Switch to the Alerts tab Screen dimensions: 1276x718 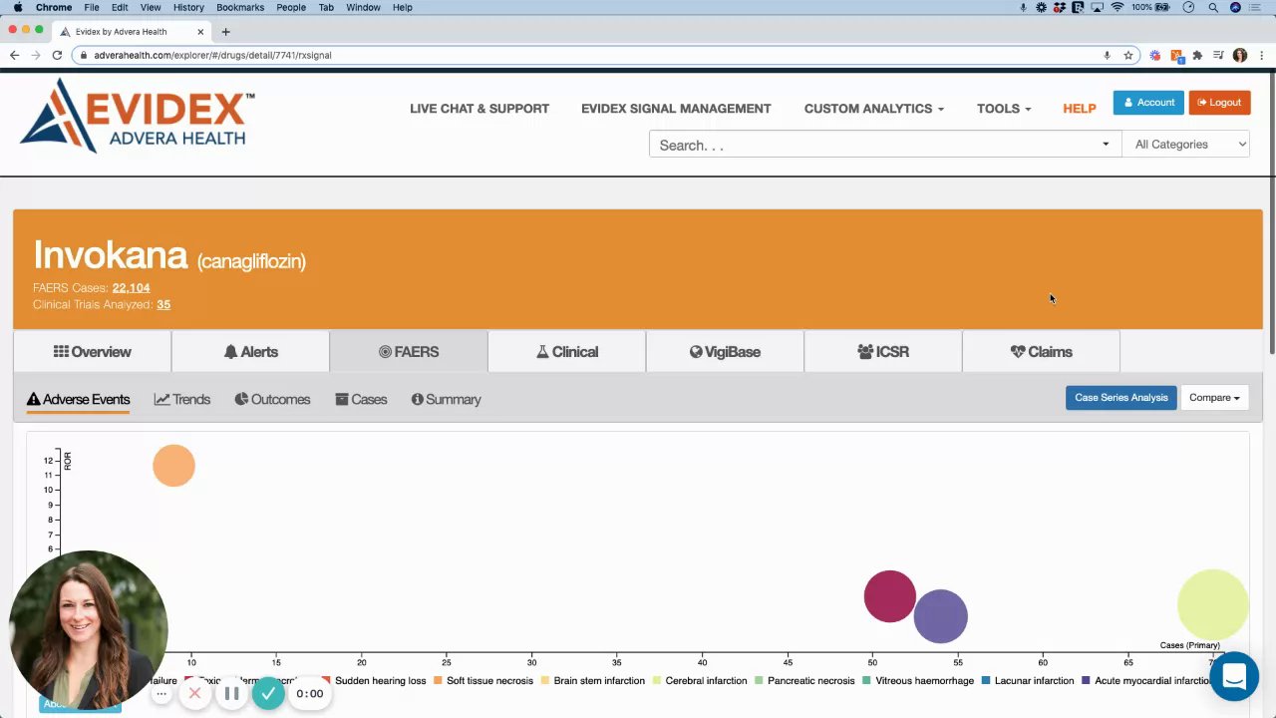(x=250, y=352)
